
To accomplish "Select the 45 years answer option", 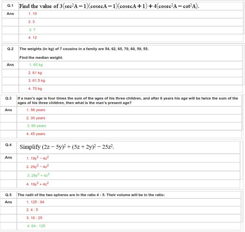I will click(x=36, y=134).
